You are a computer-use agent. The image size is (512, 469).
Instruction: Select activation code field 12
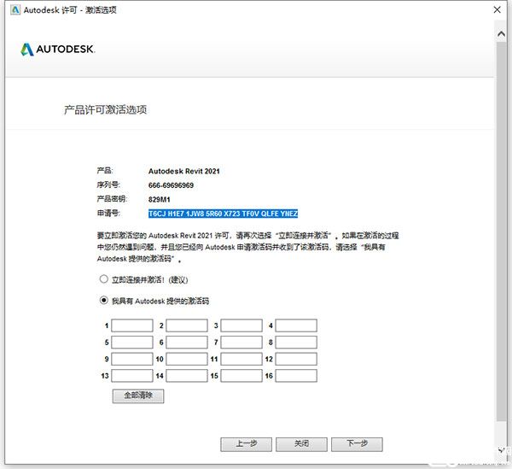(296, 359)
